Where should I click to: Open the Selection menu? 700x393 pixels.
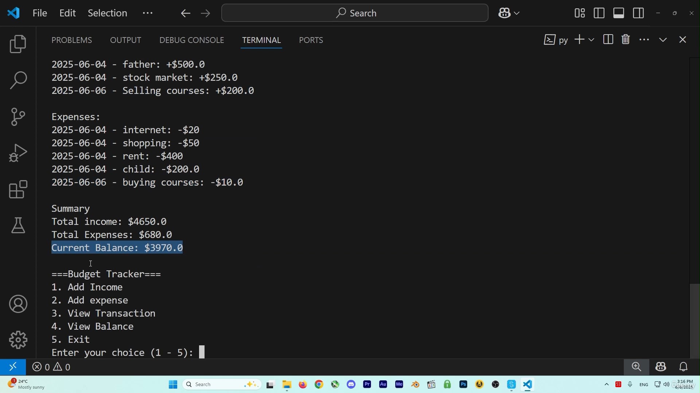(x=108, y=13)
